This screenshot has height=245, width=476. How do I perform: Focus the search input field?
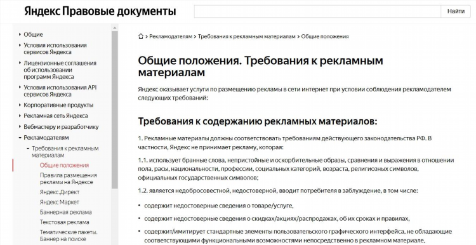click(x=317, y=11)
